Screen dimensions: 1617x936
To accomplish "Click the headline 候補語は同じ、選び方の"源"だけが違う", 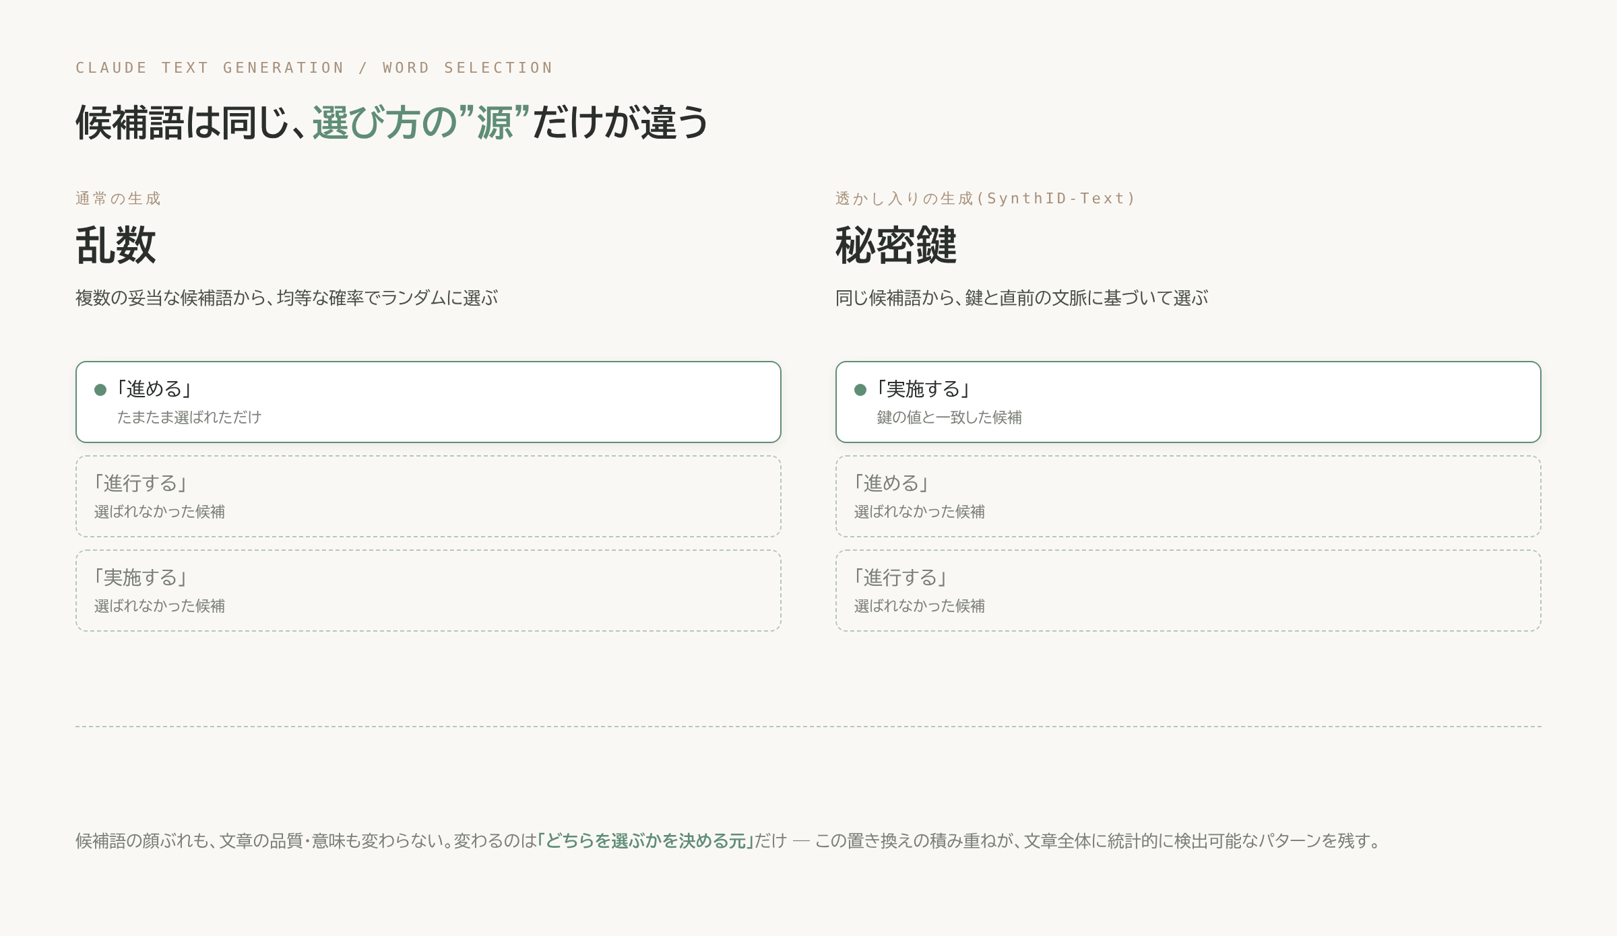I will click(x=392, y=123).
